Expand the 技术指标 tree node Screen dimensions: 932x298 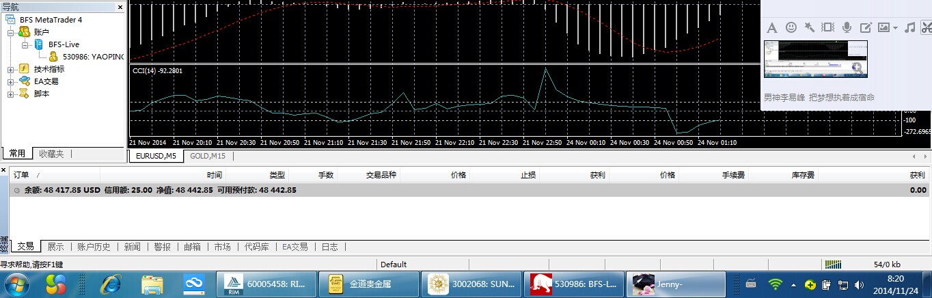coord(11,69)
